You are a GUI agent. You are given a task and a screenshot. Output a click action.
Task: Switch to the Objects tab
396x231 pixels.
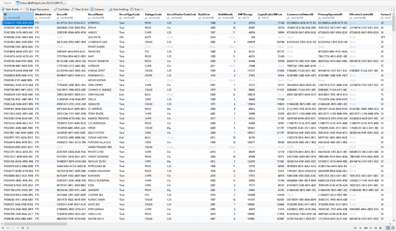coord(7,3)
